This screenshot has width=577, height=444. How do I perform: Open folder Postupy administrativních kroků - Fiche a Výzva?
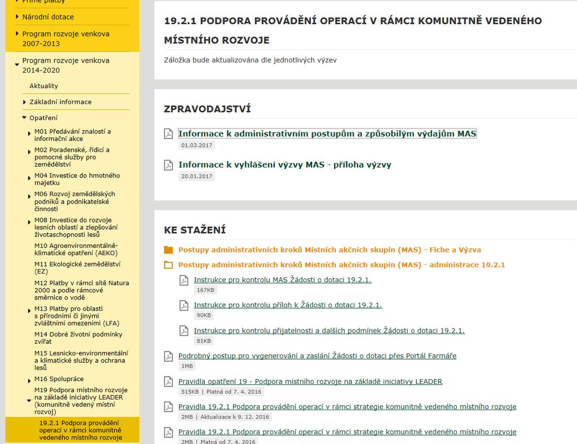tap(330, 250)
